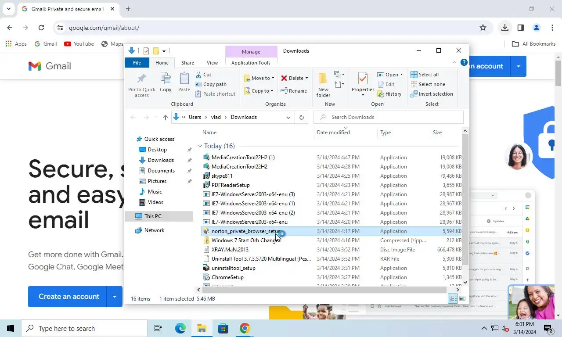The height and width of the screenshot is (337, 562).
Task: Open Copy to dropdown
Action: pos(259,91)
